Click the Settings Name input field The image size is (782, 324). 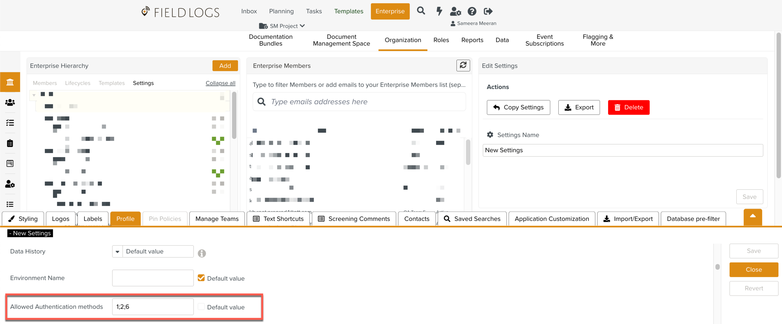pos(622,150)
